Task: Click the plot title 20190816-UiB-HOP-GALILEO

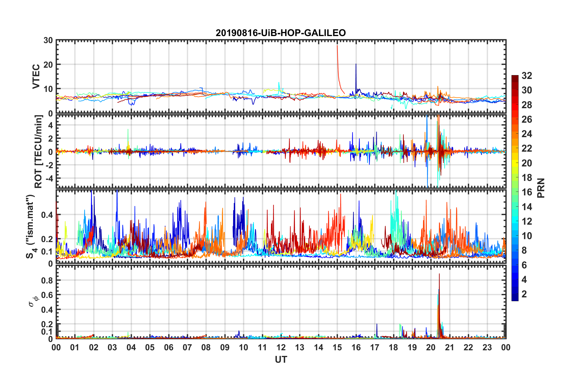Action: point(280,33)
